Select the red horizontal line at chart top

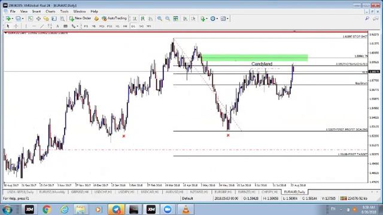[x=186, y=32]
